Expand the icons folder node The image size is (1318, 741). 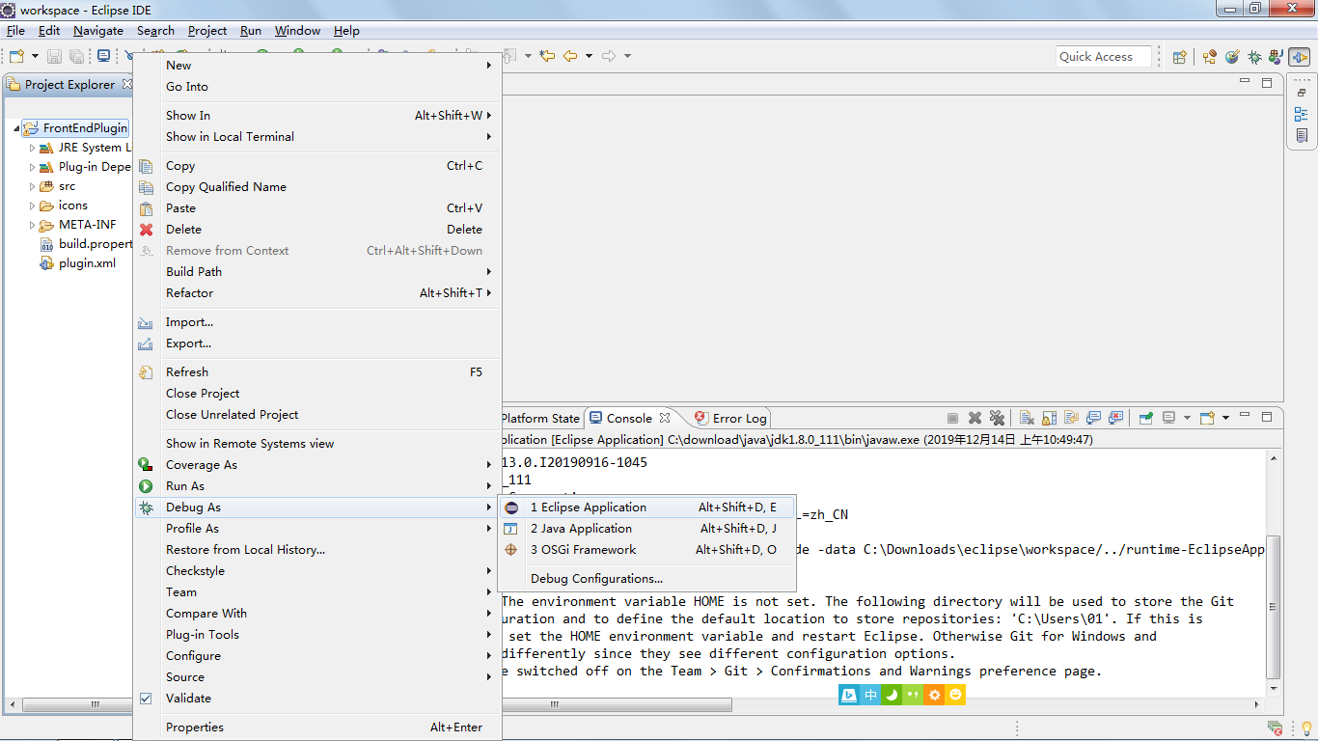[x=32, y=206]
